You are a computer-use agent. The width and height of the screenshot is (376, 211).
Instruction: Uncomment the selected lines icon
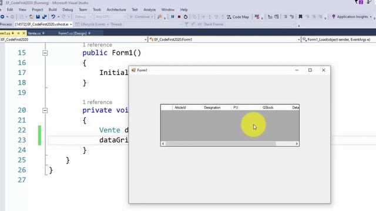pyautogui.click(x=277, y=17)
